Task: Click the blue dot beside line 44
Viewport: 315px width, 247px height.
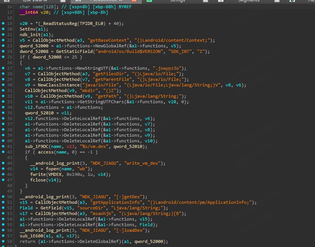Action: (x=3, y=163)
